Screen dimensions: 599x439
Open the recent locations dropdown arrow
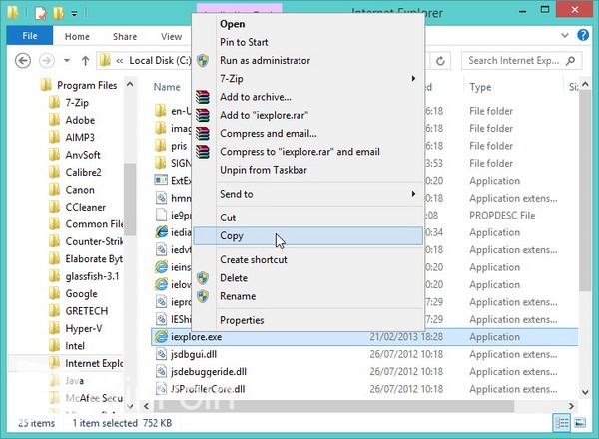(67, 60)
